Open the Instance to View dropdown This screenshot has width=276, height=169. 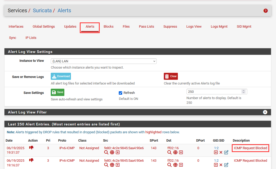(103, 61)
